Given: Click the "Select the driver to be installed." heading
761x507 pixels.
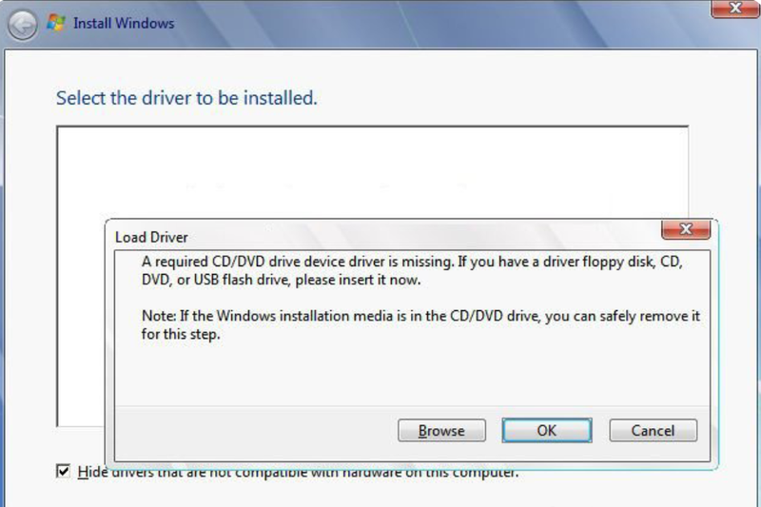Looking at the screenshot, I should (186, 98).
